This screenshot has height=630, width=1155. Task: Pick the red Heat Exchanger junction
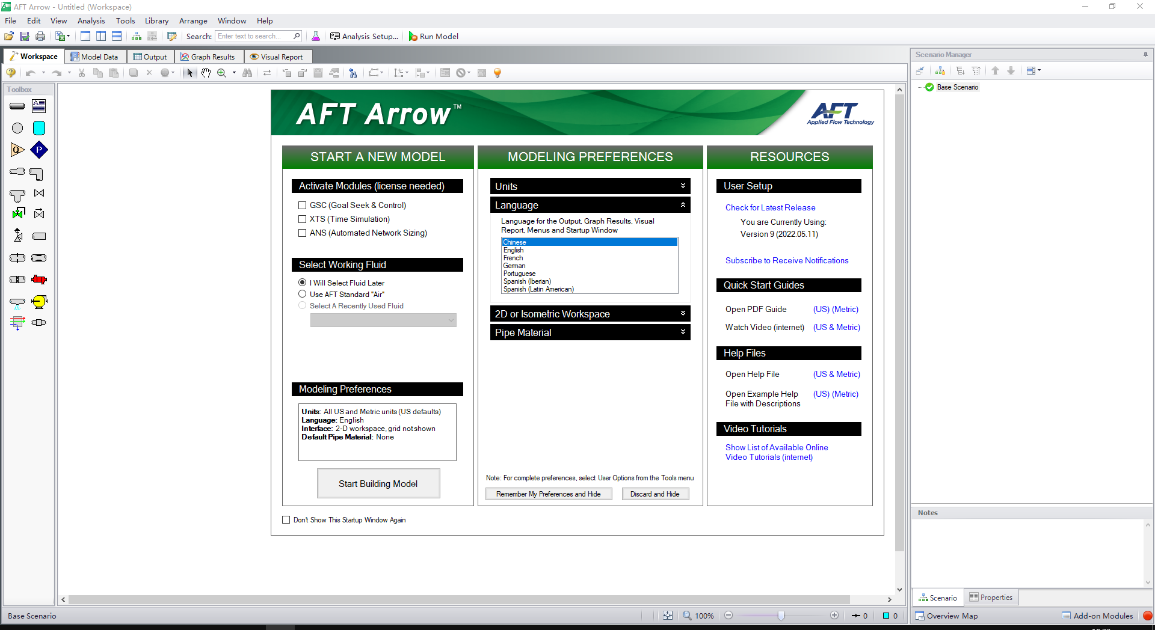[39, 280]
